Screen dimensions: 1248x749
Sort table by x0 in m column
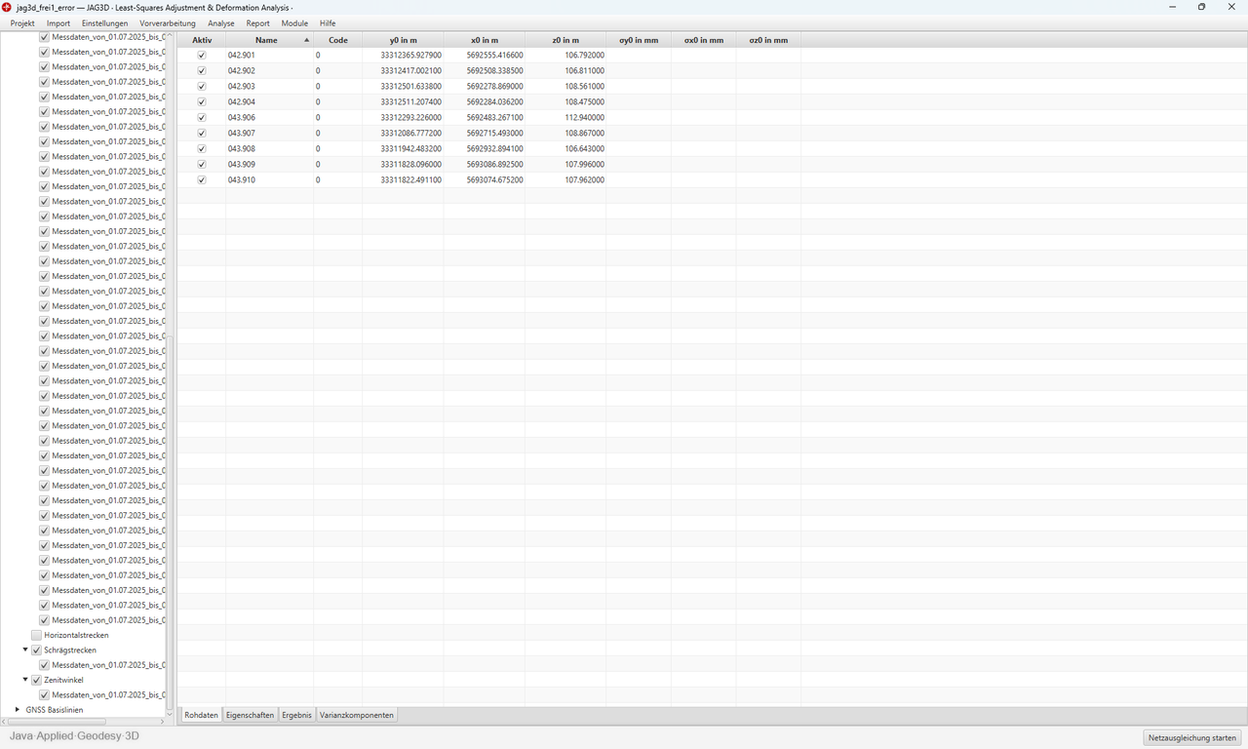point(485,40)
